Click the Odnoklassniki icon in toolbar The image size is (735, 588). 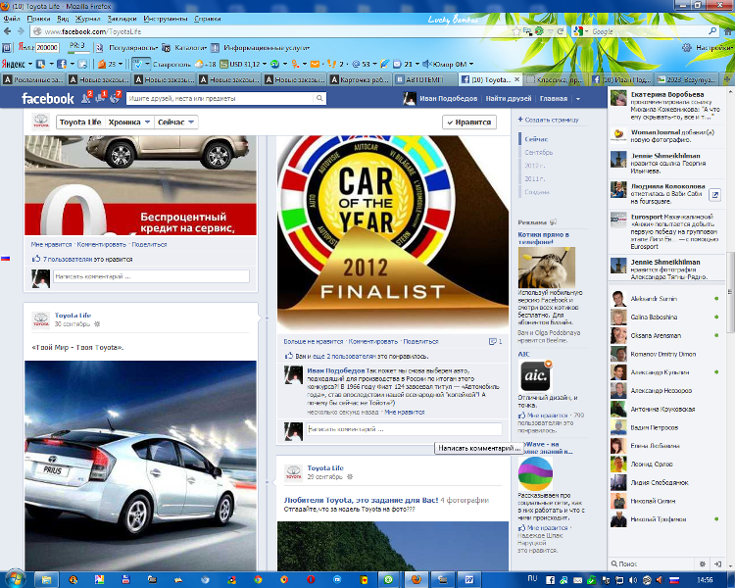(295, 64)
